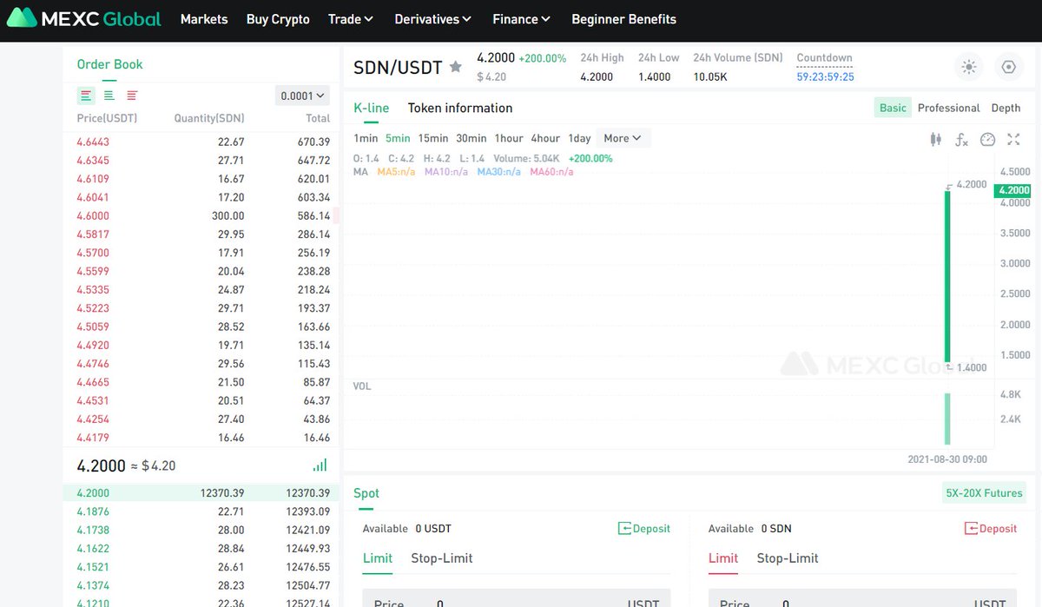The height and width of the screenshot is (607, 1042).
Task: Click the SDN/USDT pair title
Action: point(398,67)
